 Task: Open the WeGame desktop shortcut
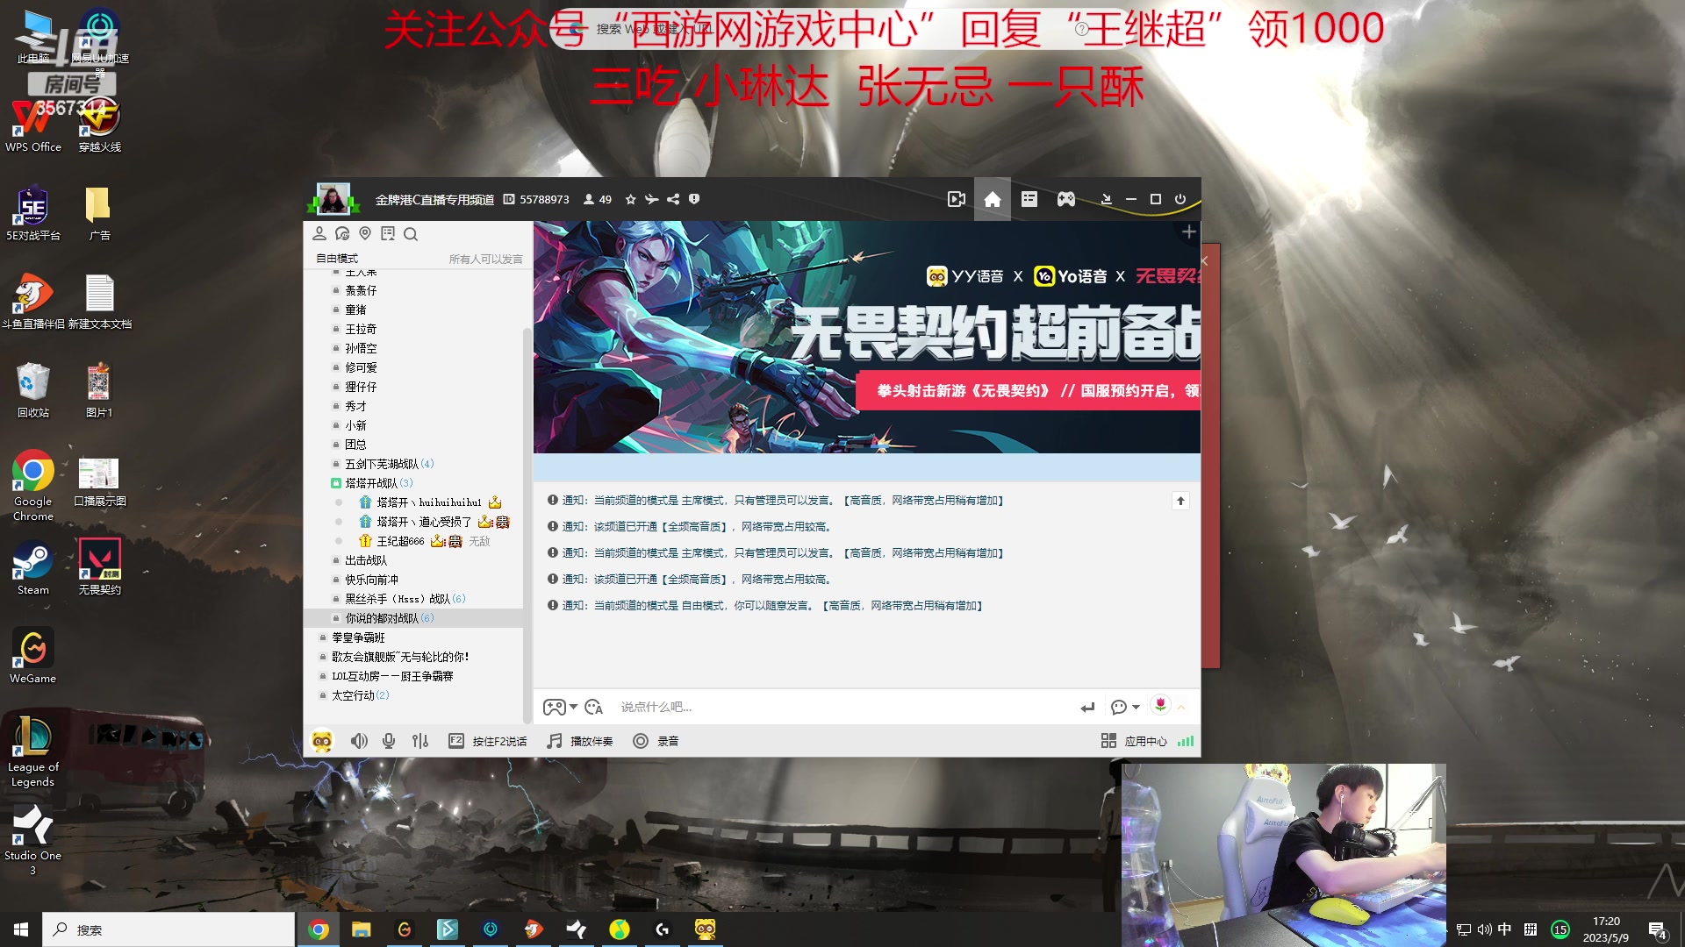(33, 656)
